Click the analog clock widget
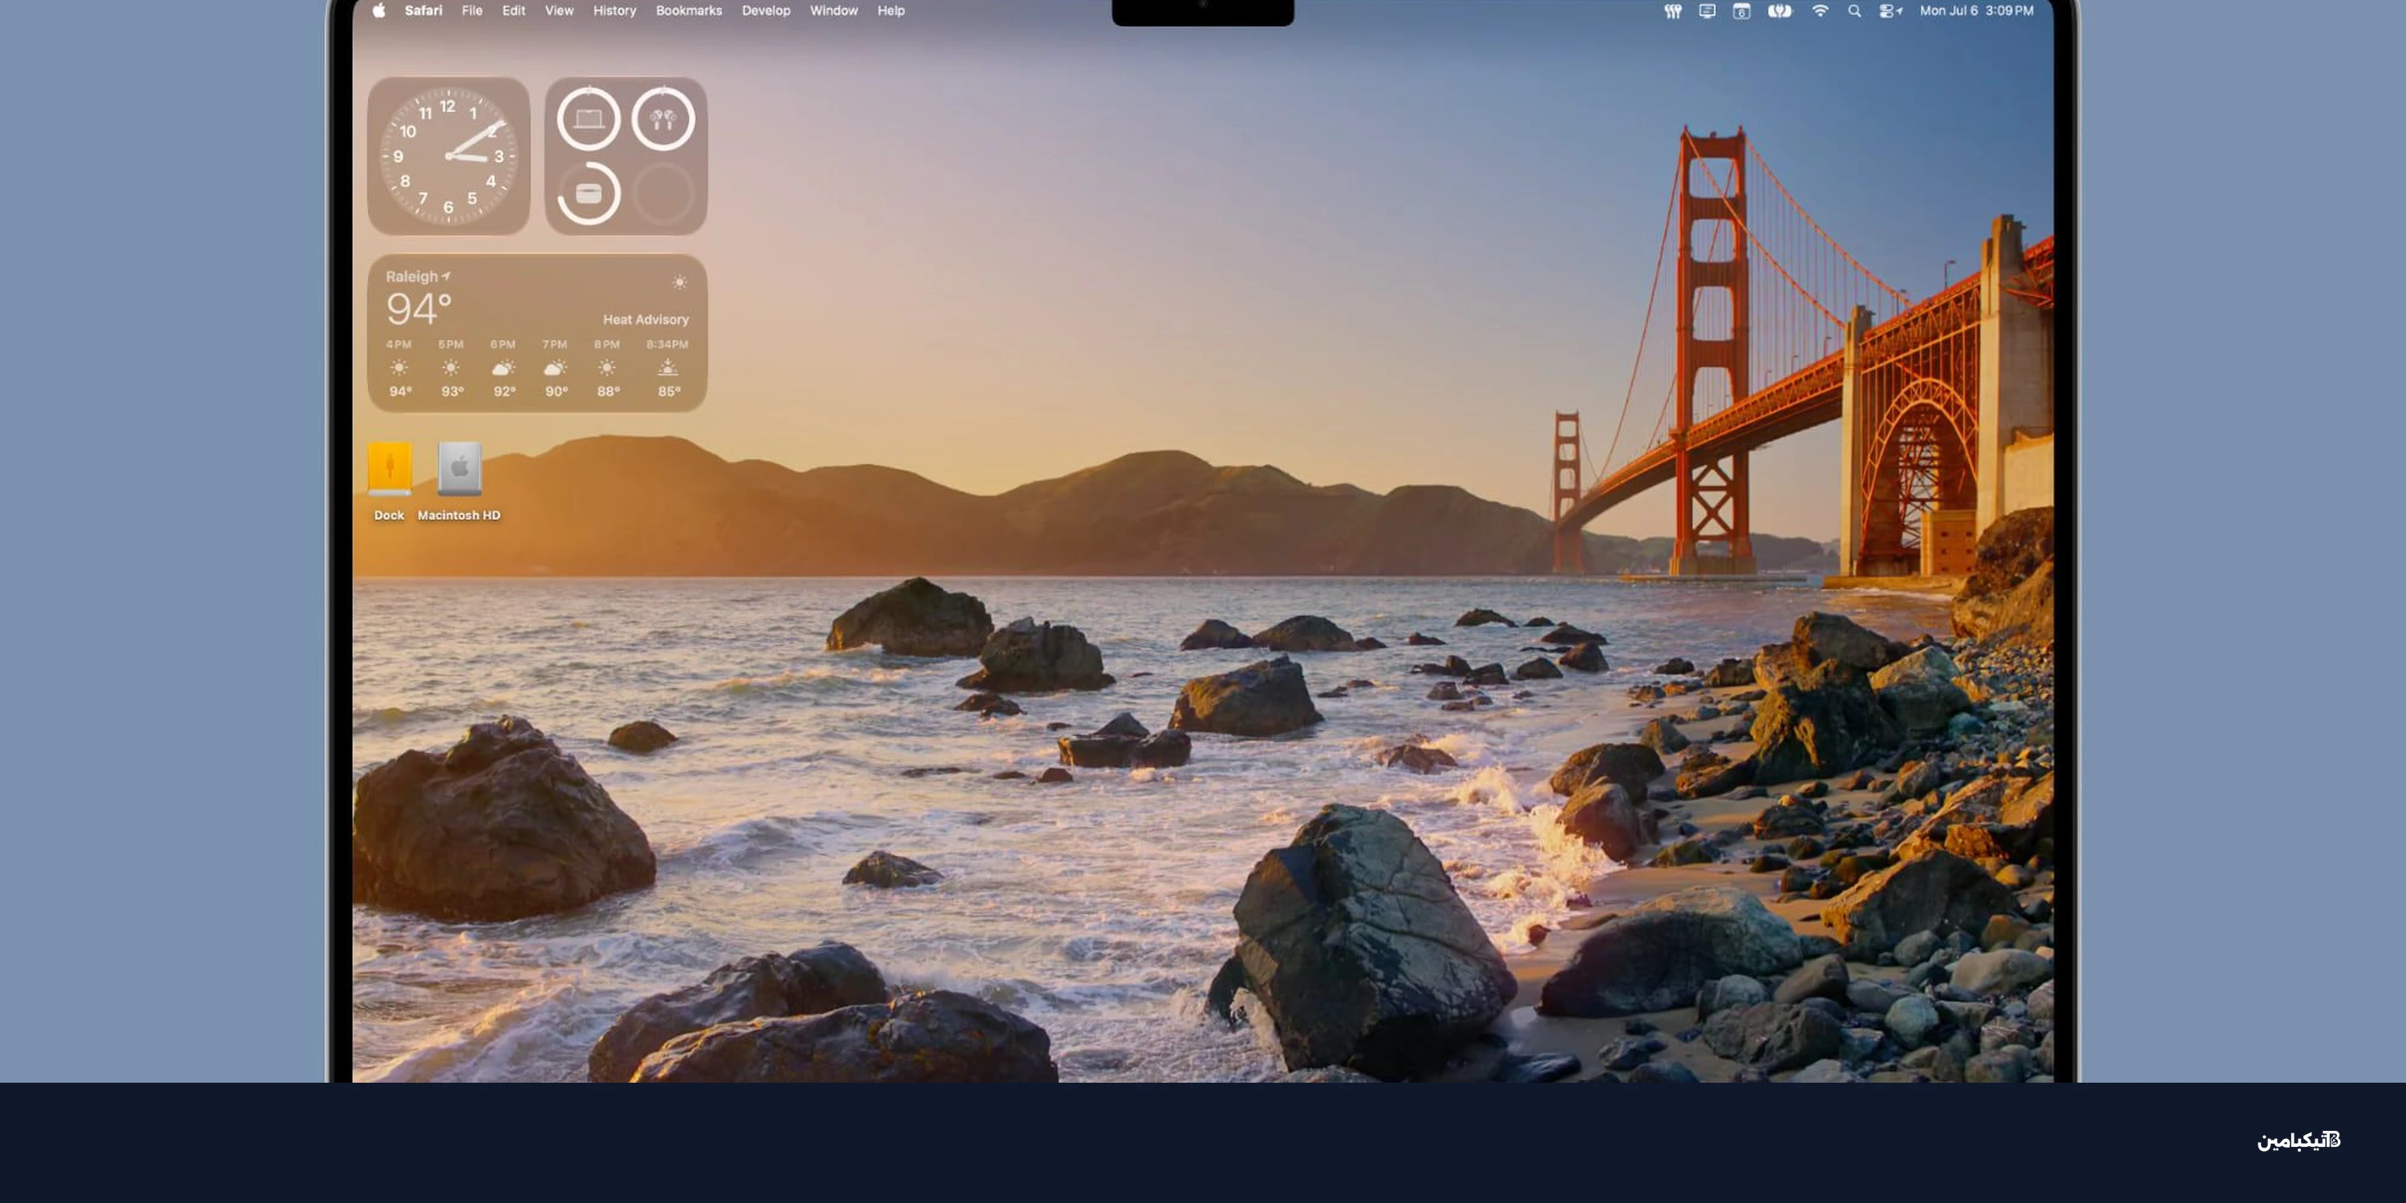 point(448,156)
